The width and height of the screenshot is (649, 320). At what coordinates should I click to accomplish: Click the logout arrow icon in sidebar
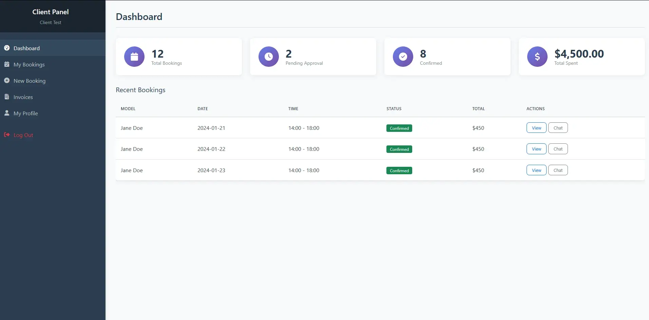click(x=7, y=135)
